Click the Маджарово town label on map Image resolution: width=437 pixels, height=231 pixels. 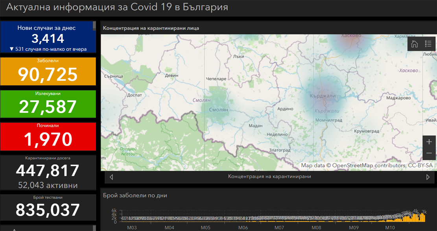pos(398,98)
